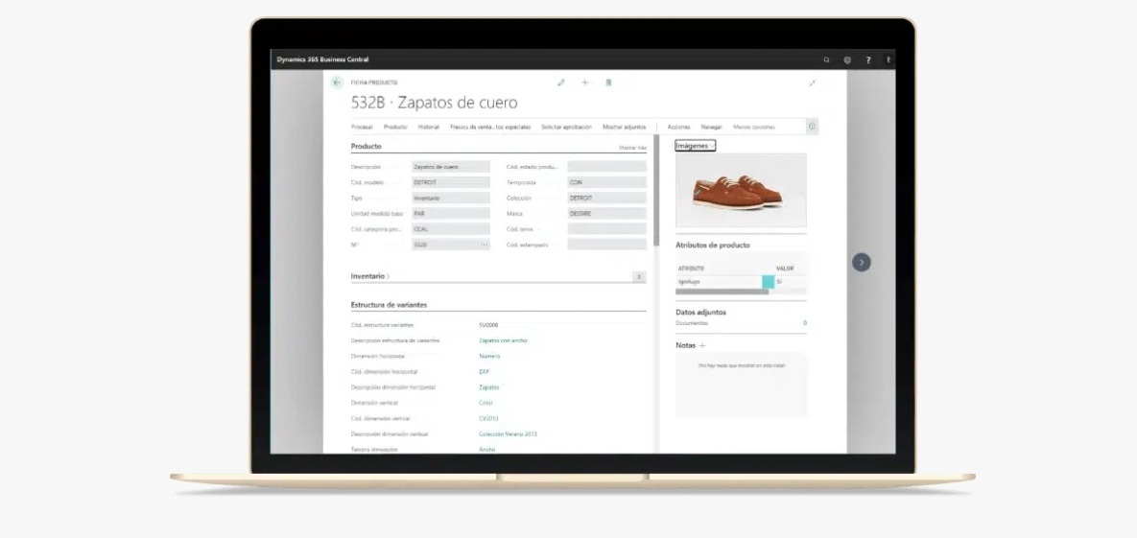Click Dynamics 365 Business Central title

tap(322, 59)
